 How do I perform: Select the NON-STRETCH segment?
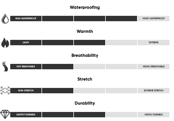pyautogui.click(x=26, y=90)
